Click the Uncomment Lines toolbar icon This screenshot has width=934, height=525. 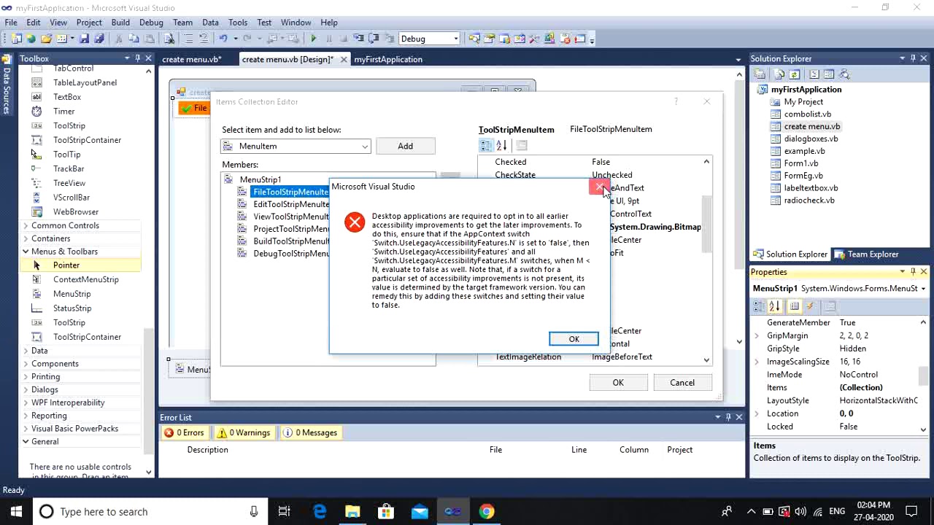point(204,39)
